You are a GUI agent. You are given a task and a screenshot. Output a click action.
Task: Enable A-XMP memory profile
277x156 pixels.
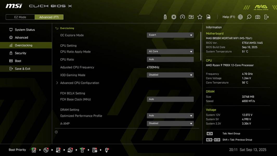(170, 123)
